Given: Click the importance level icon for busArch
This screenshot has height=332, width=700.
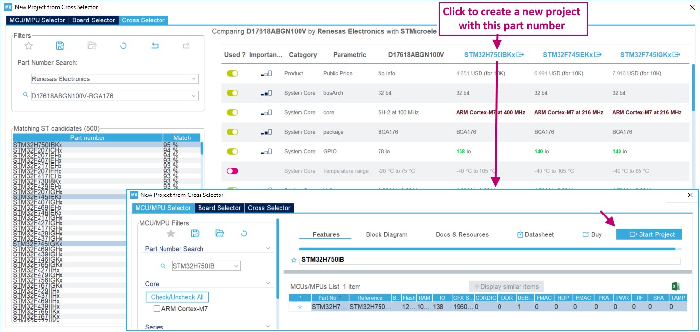Looking at the screenshot, I should point(266,93).
